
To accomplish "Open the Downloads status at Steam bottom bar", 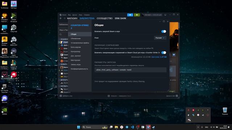I will 119,96.
